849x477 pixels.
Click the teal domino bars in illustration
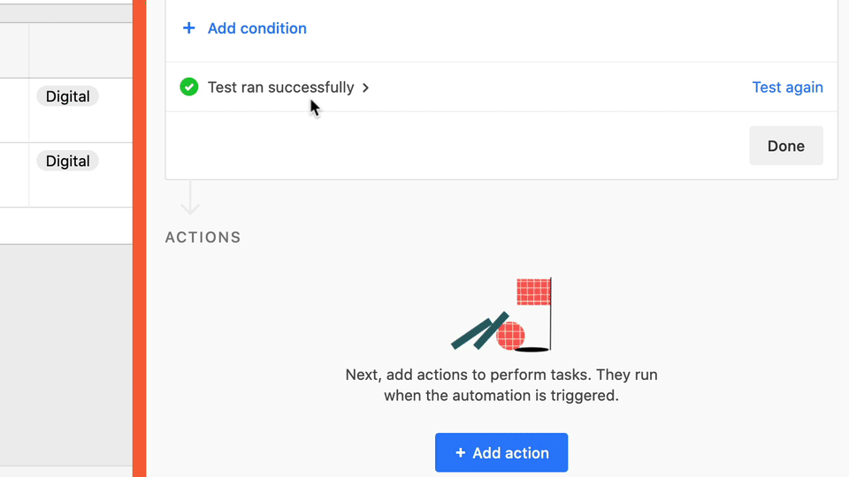click(x=479, y=330)
